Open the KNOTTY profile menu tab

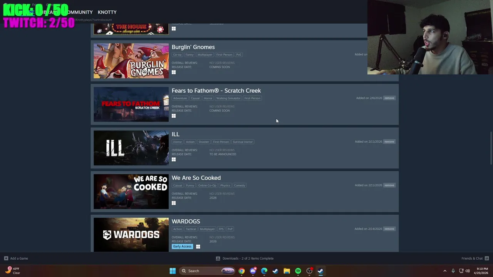click(107, 12)
